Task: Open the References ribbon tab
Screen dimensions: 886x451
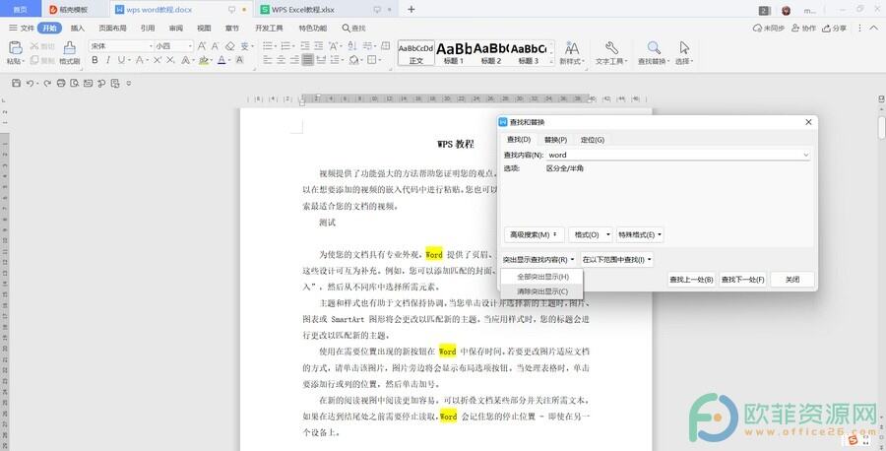Action: 148,28
